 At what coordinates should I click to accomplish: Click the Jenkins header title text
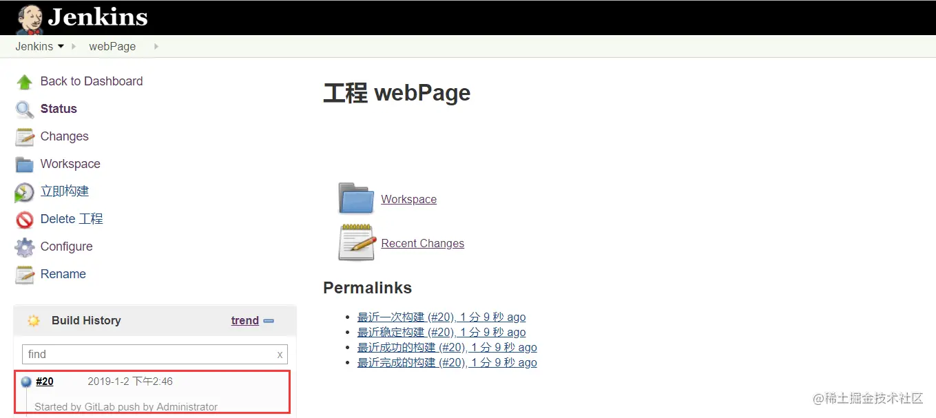click(x=98, y=17)
